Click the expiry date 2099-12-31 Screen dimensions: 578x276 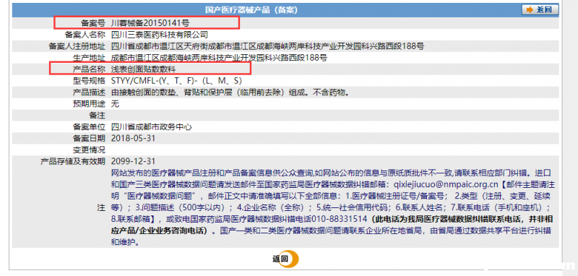(x=133, y=161)
